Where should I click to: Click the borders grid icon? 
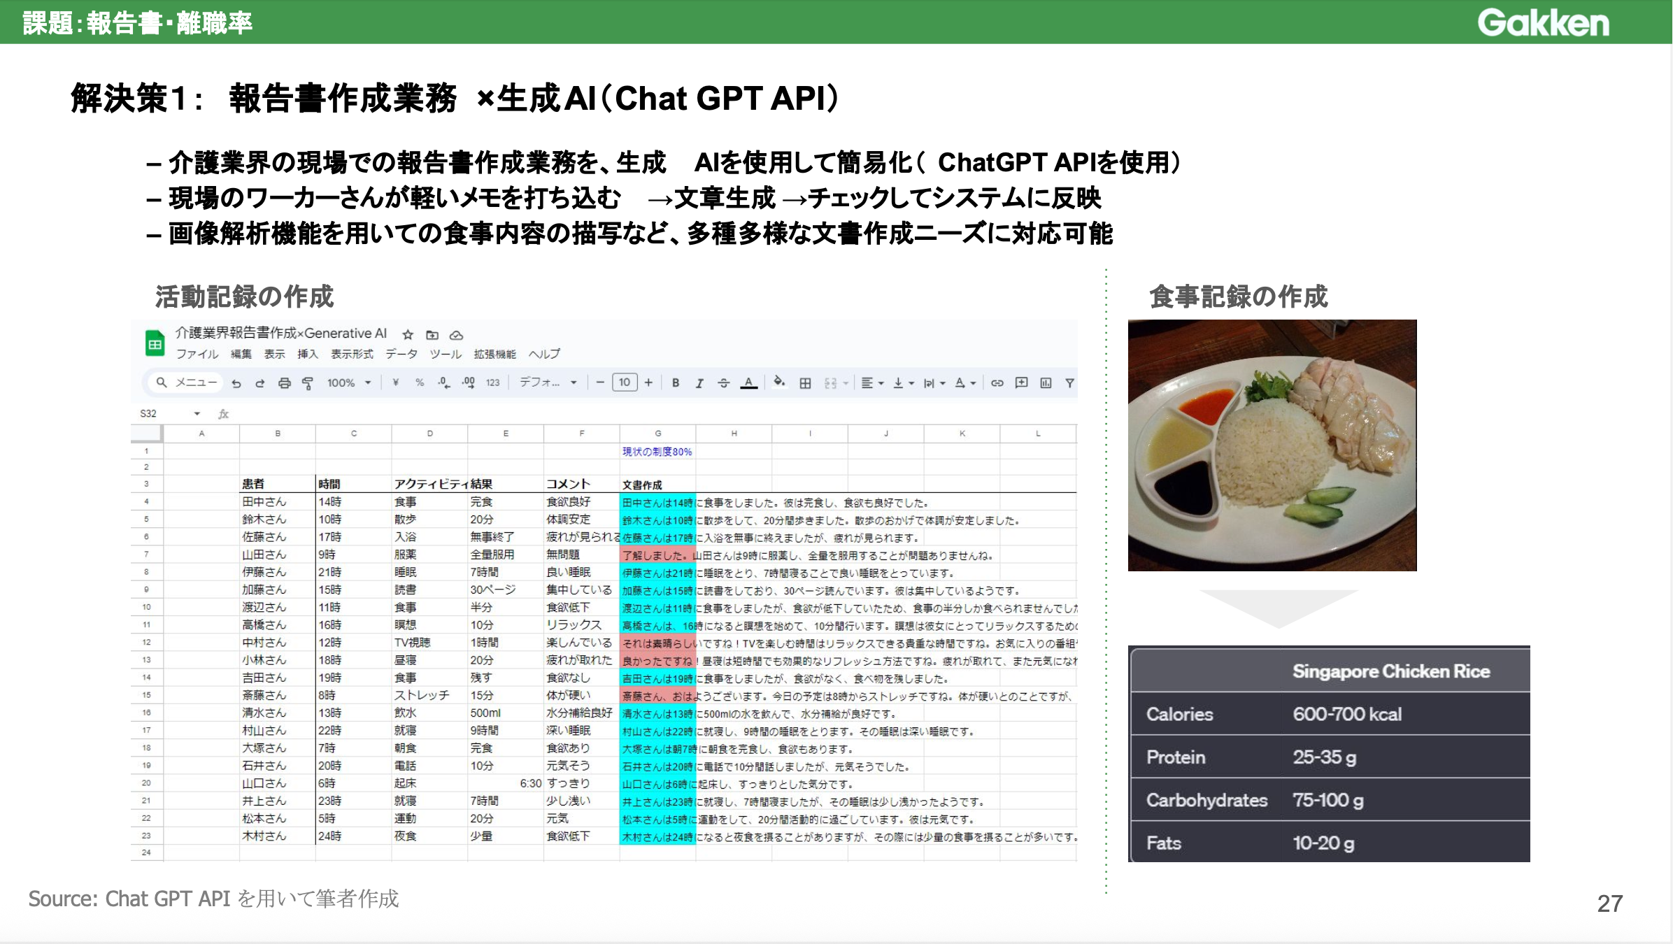click(x=806, y=383)
